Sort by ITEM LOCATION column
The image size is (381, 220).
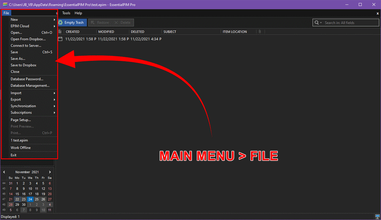(235, 31)
